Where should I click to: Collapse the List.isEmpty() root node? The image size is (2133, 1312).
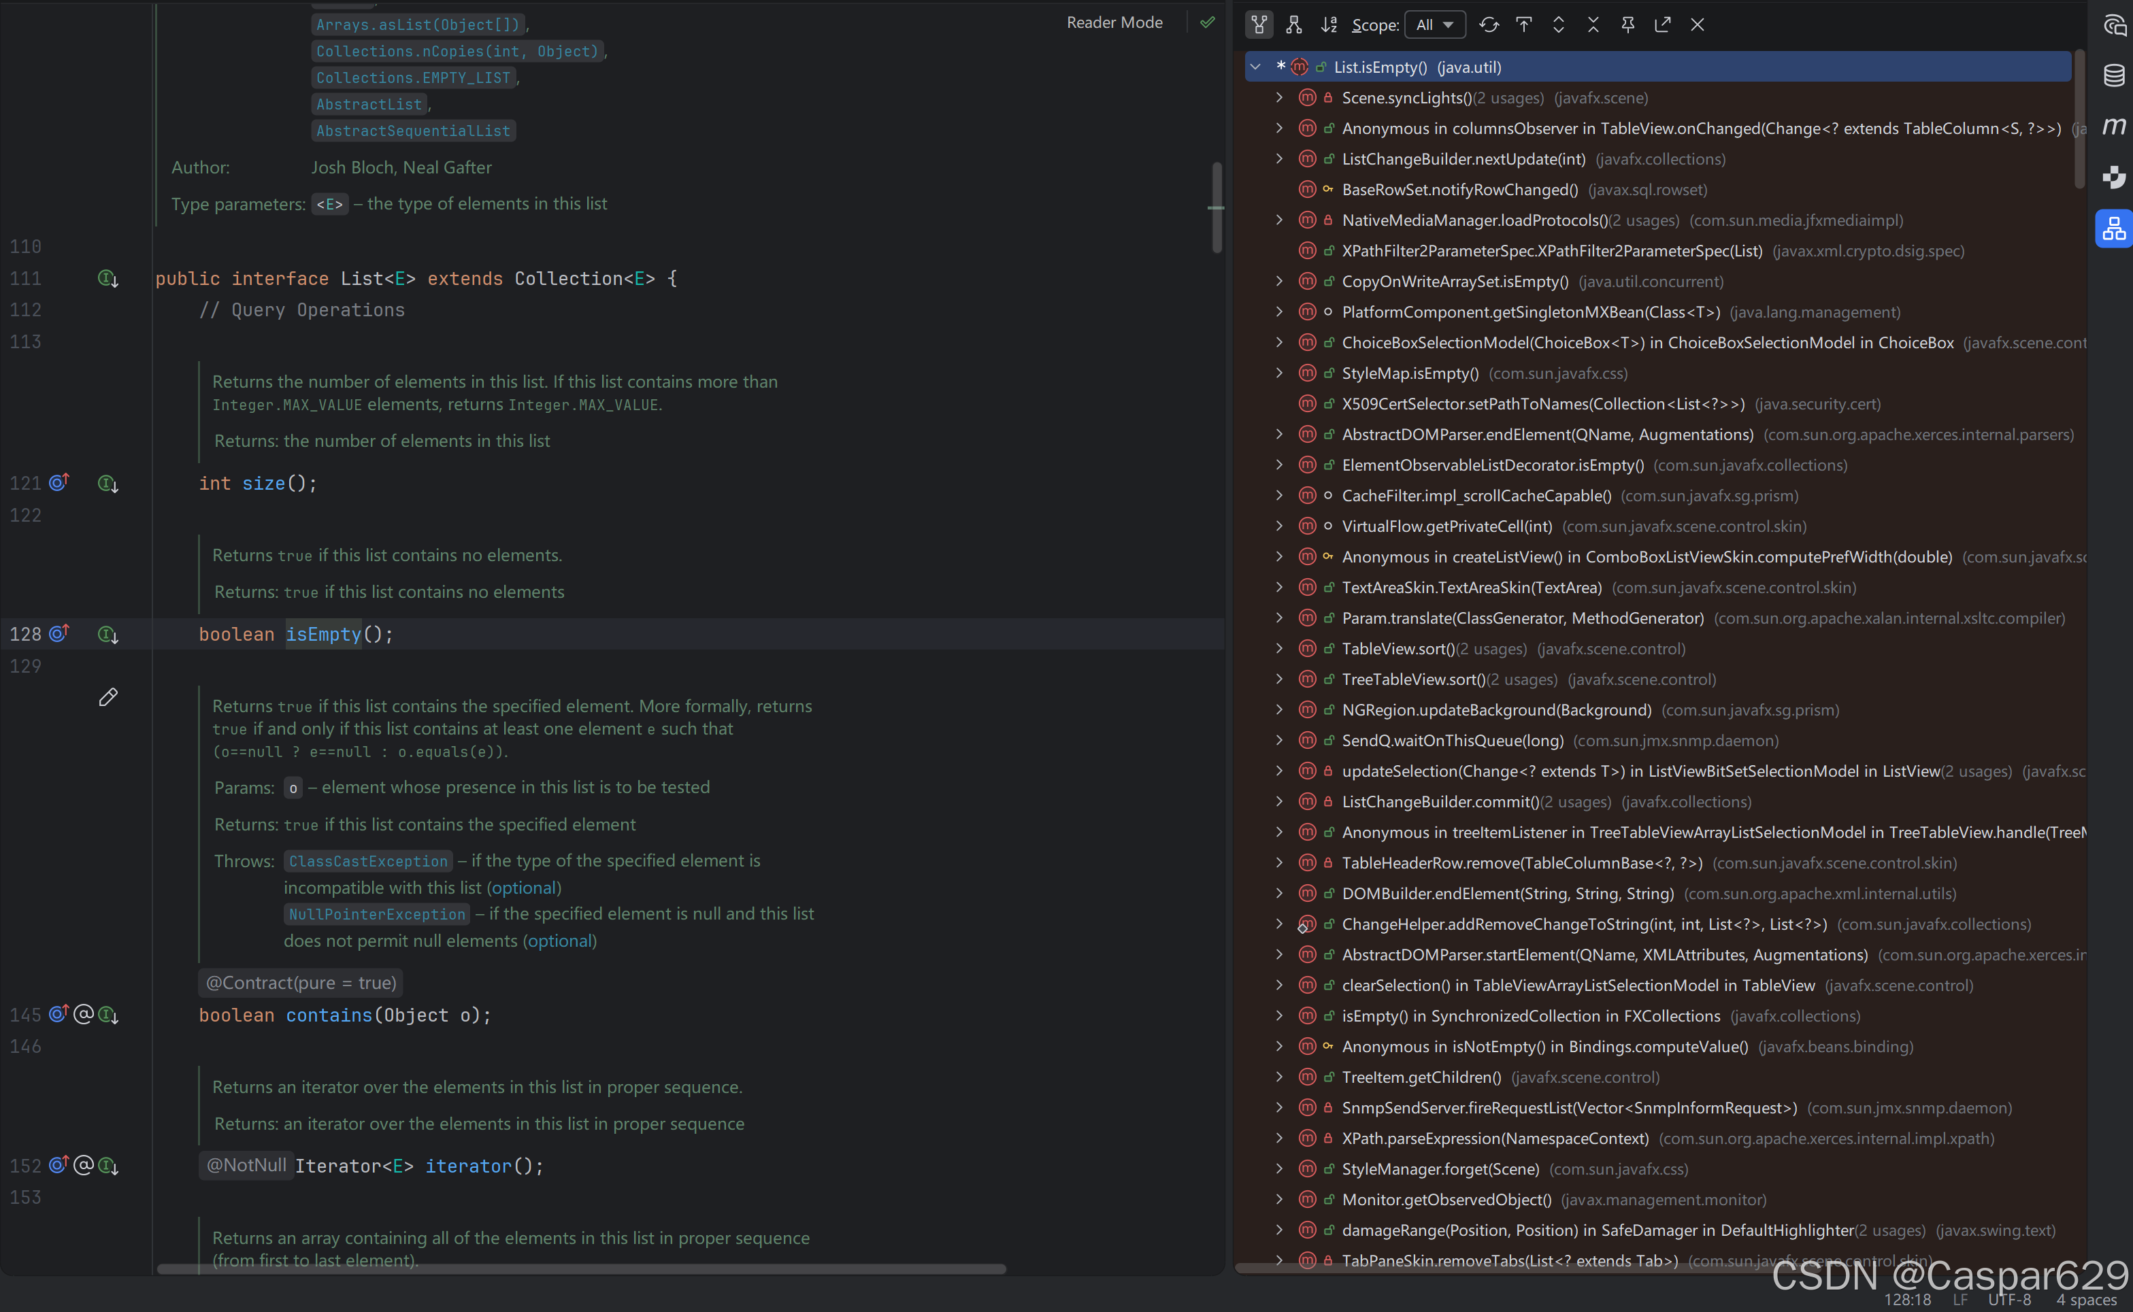pyautogui.click(x=1255, y=67)
